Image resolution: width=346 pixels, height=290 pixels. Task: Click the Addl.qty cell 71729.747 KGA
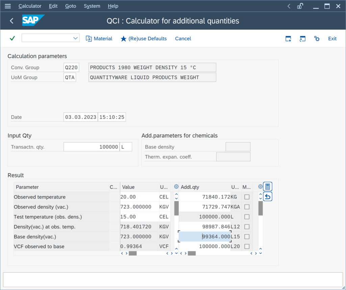tap(204, 207)
